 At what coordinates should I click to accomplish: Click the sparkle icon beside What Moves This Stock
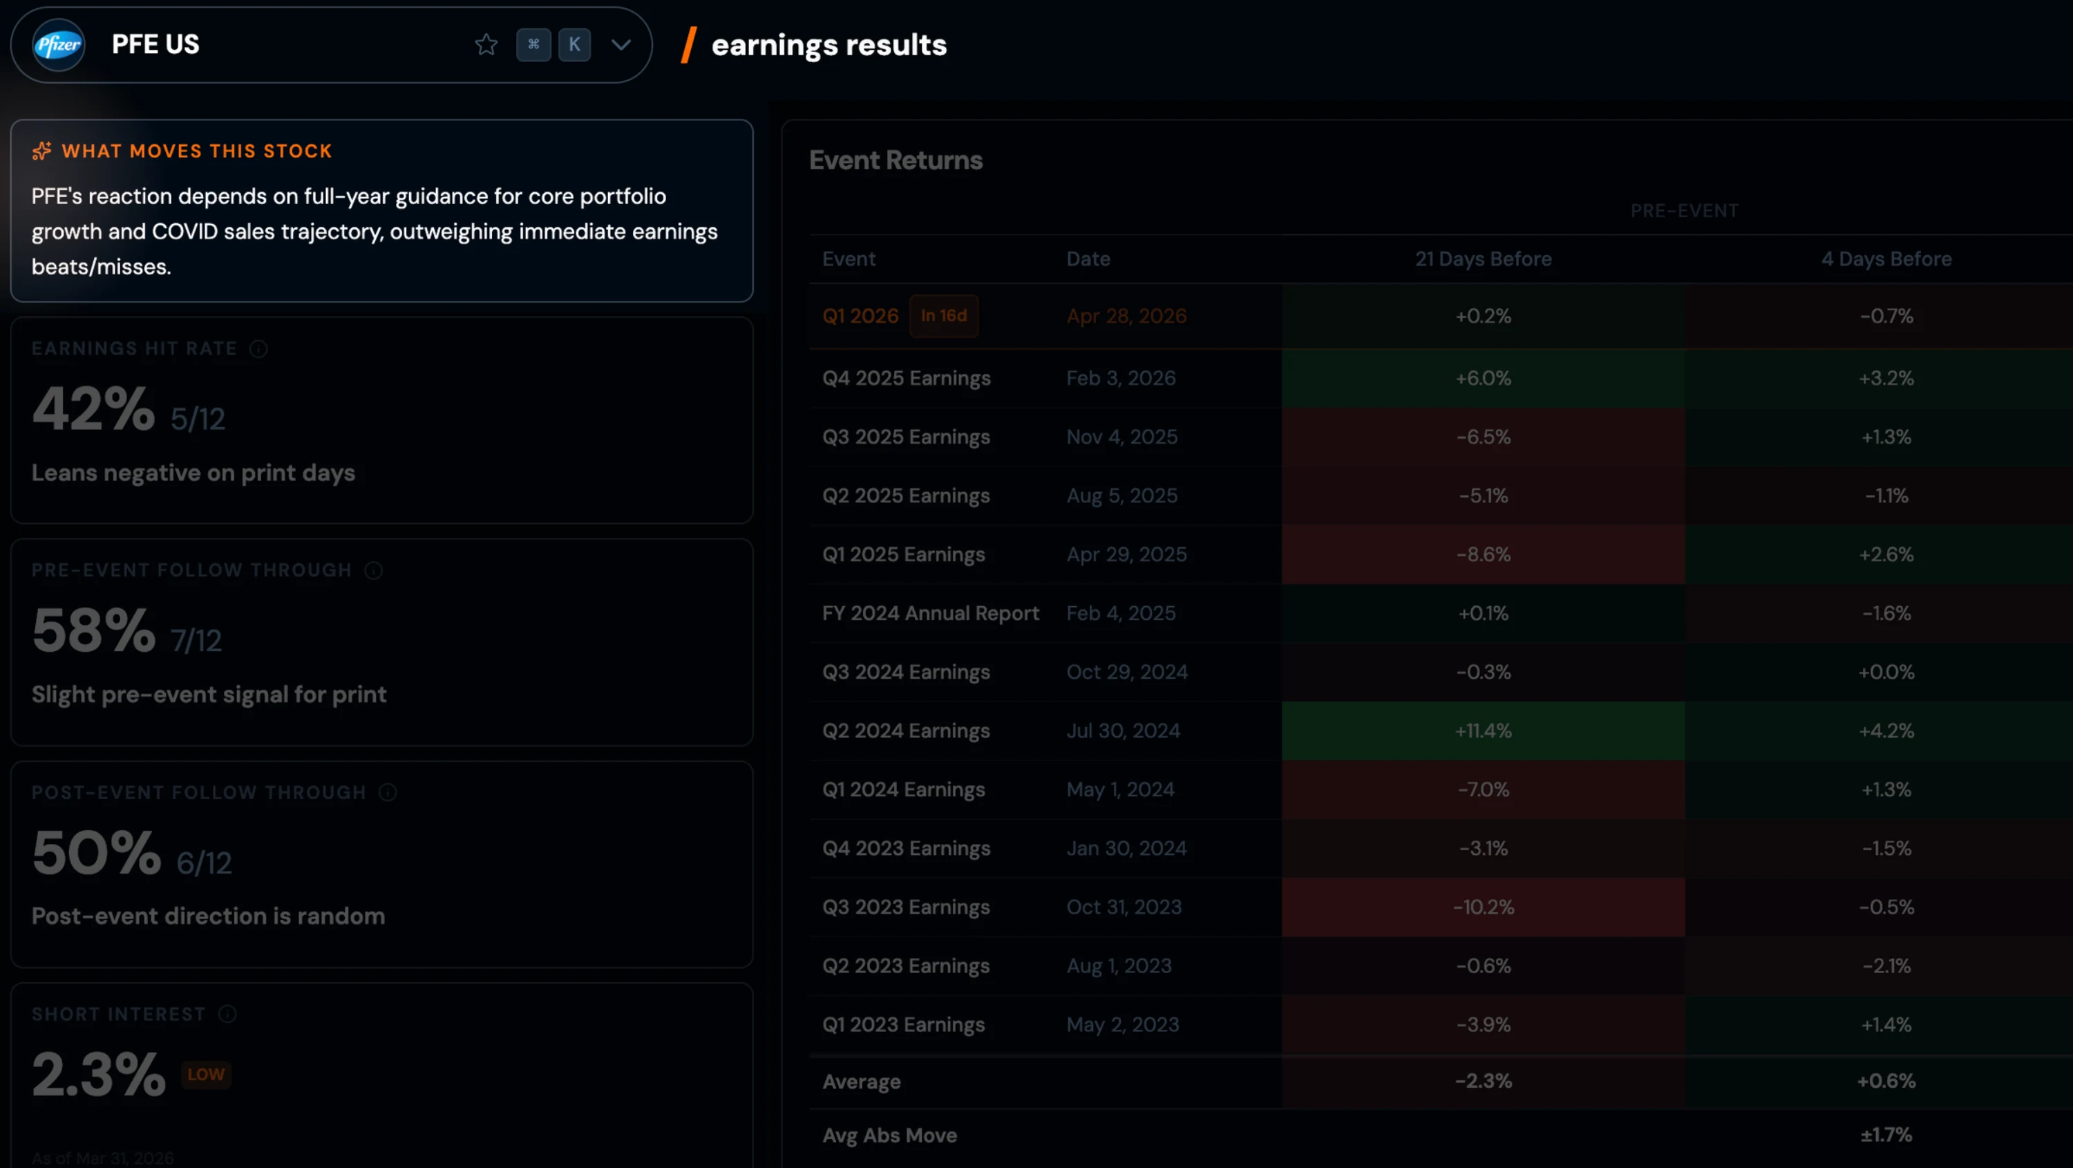click(x=42, y=151)
